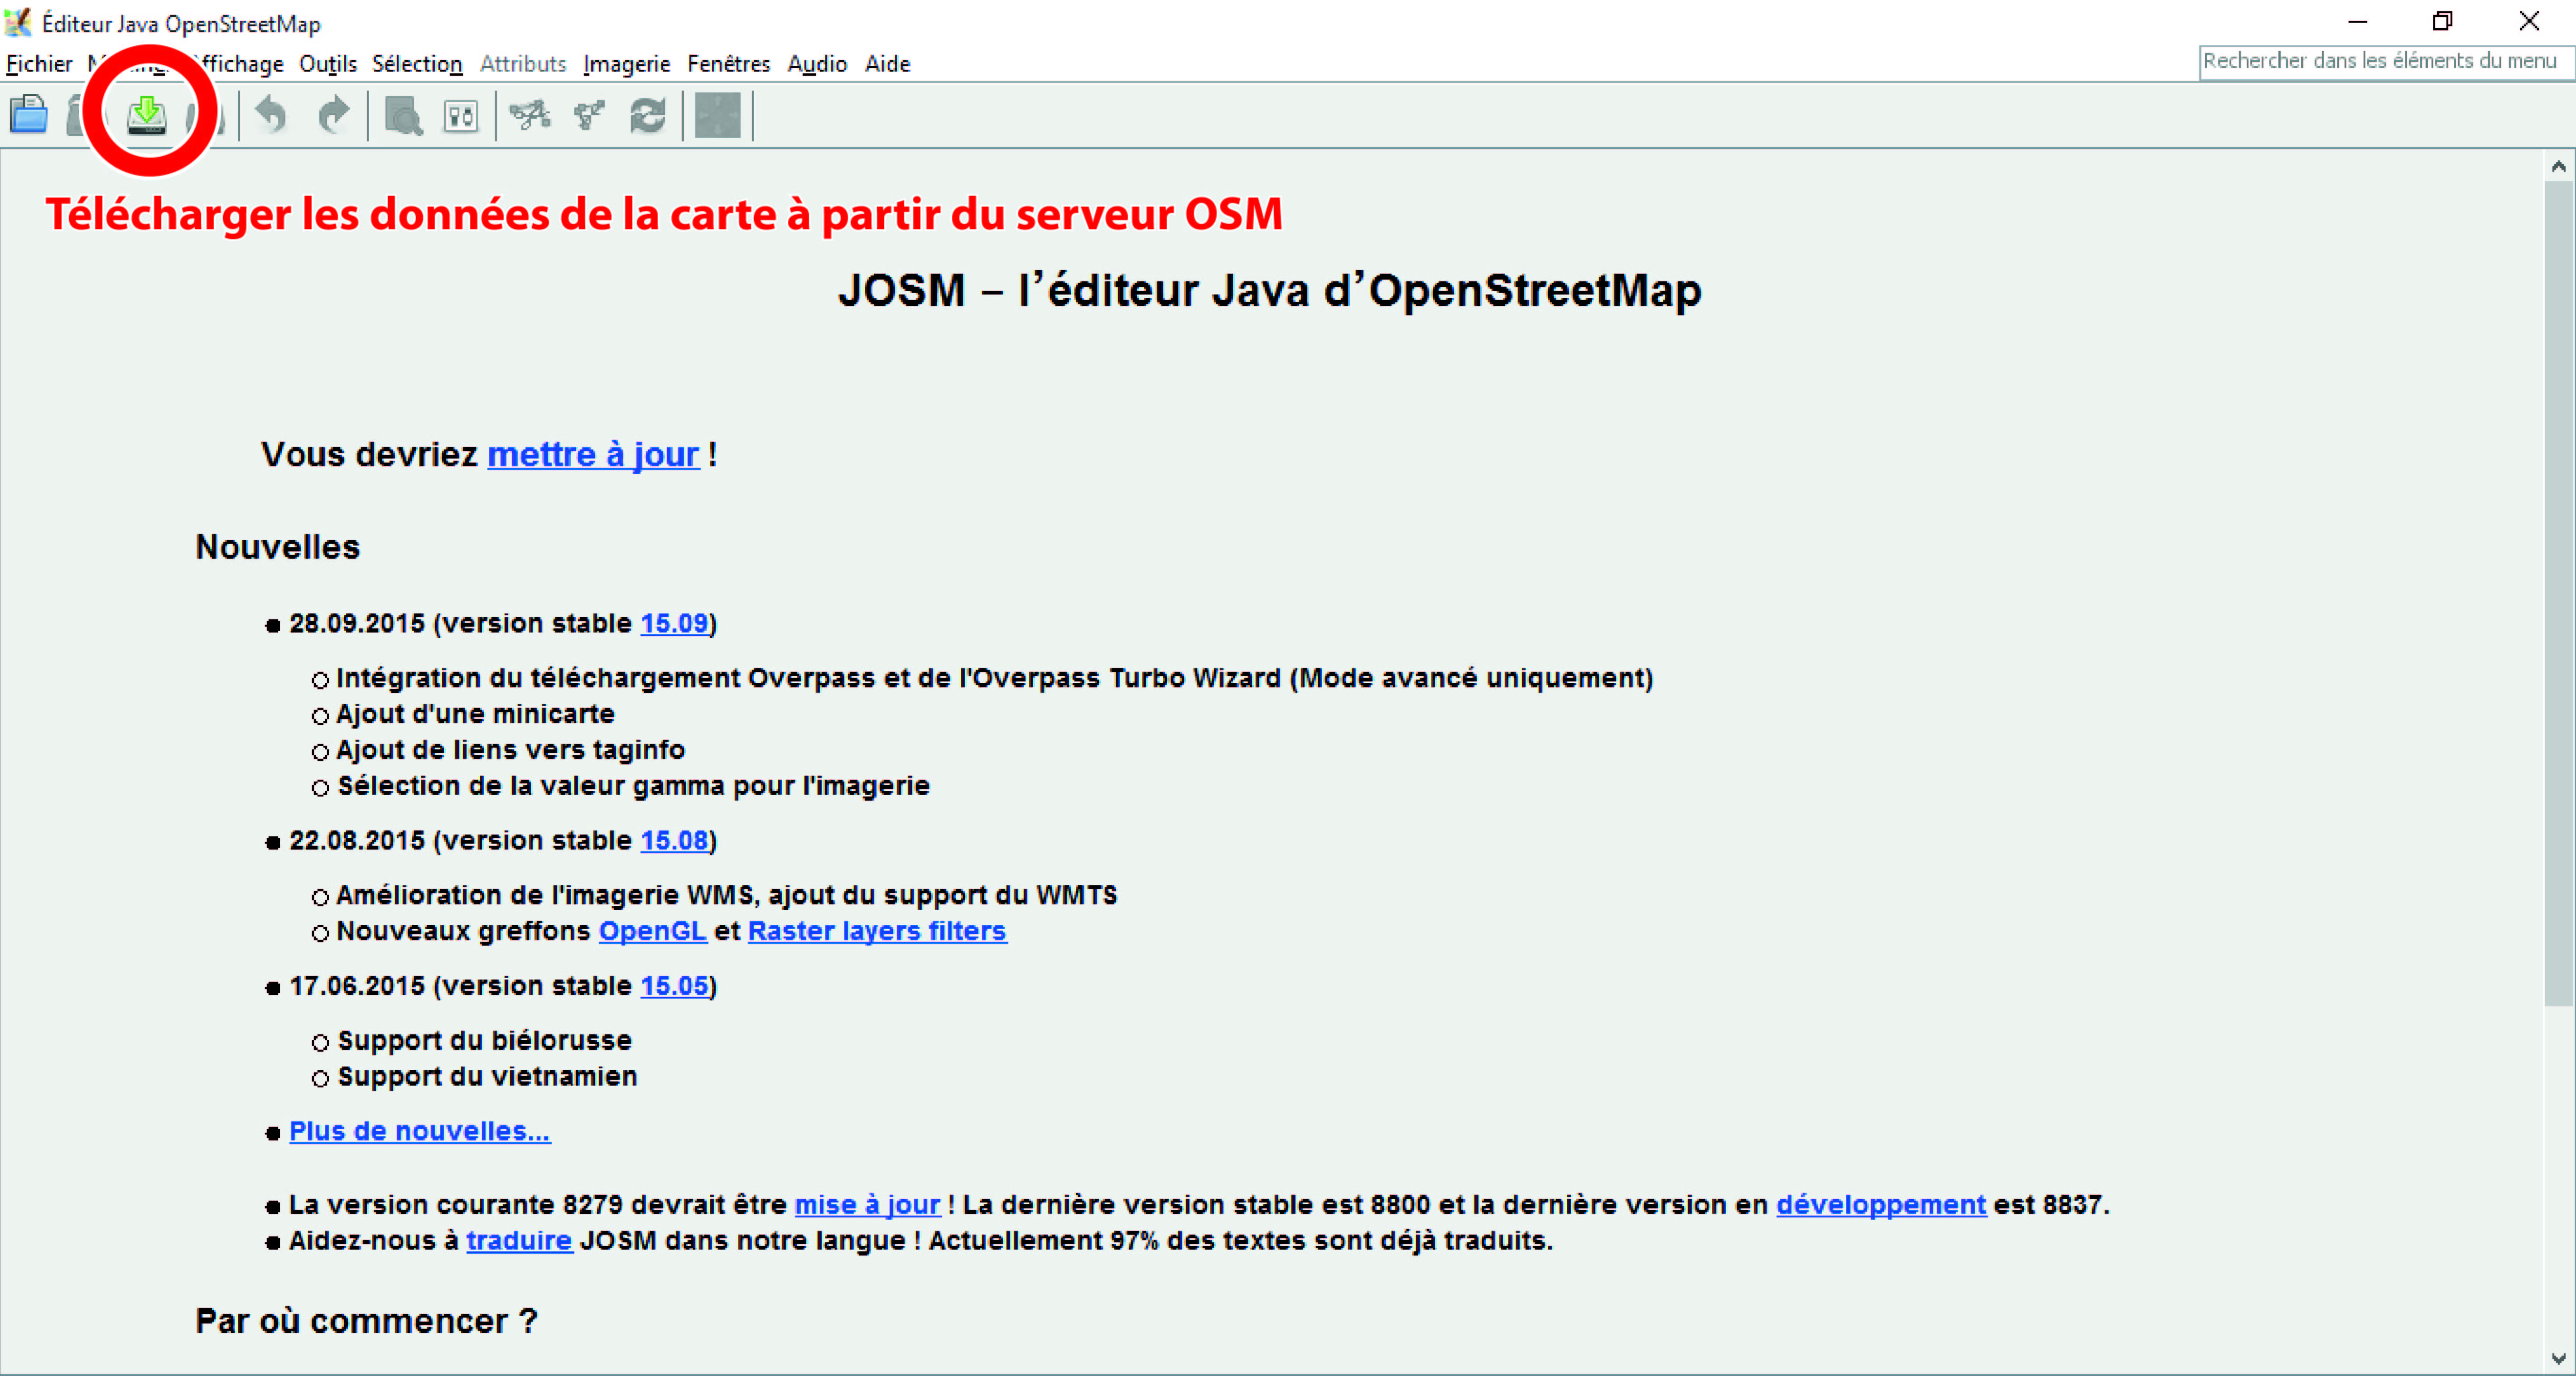Click the 'mettre à jour' link after 'Vous devriez'
The width and height of the screenshot is (2576, 1376).
(593, 455)
